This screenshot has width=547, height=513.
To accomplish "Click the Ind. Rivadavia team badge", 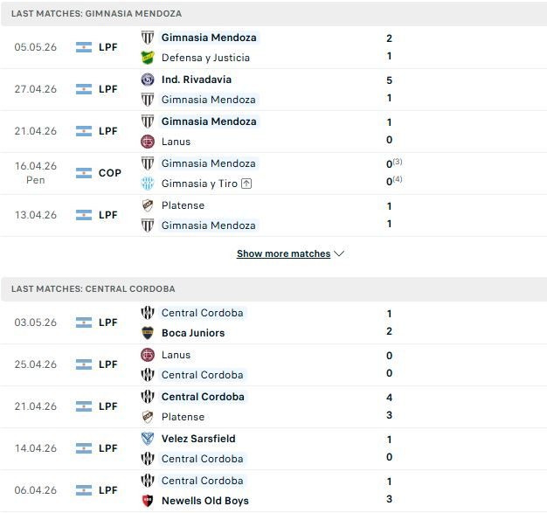I will pyautogui.click(x=148, y=80).
